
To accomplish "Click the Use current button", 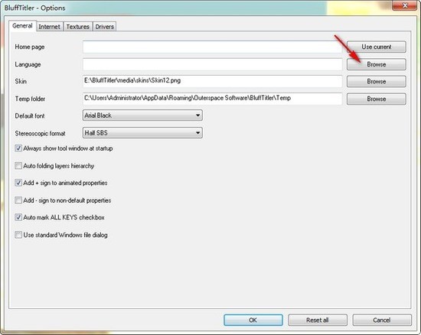I will pyautogui.click(x=376, y=47).
